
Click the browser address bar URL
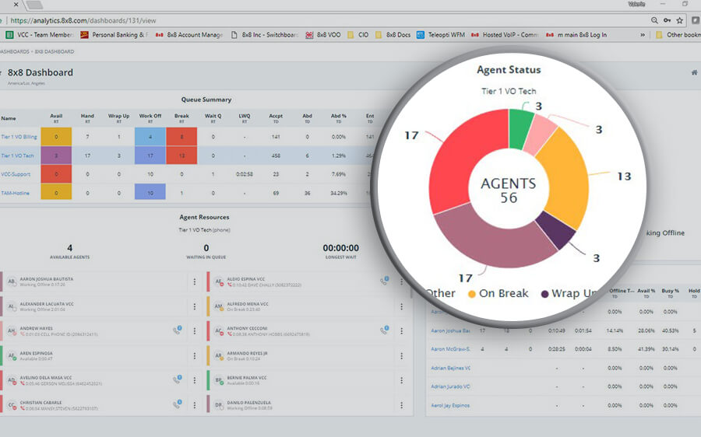(83, 20)
